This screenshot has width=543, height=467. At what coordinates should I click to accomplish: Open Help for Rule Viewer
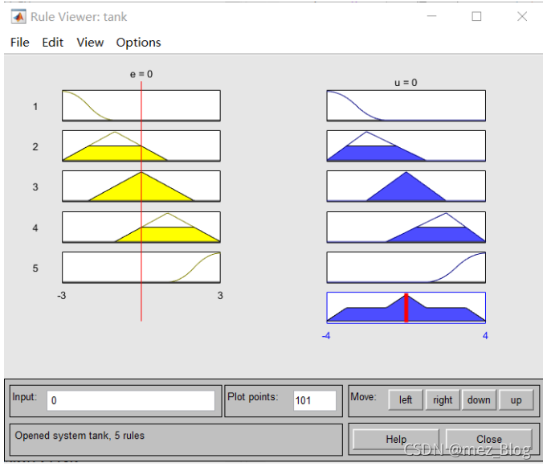click(x=396, y=439)
